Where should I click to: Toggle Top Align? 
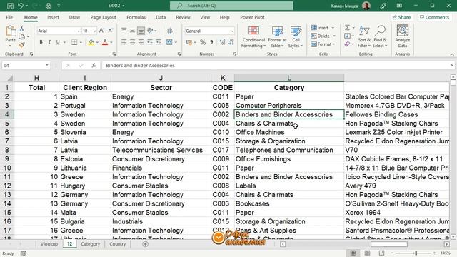pos(124,30)
